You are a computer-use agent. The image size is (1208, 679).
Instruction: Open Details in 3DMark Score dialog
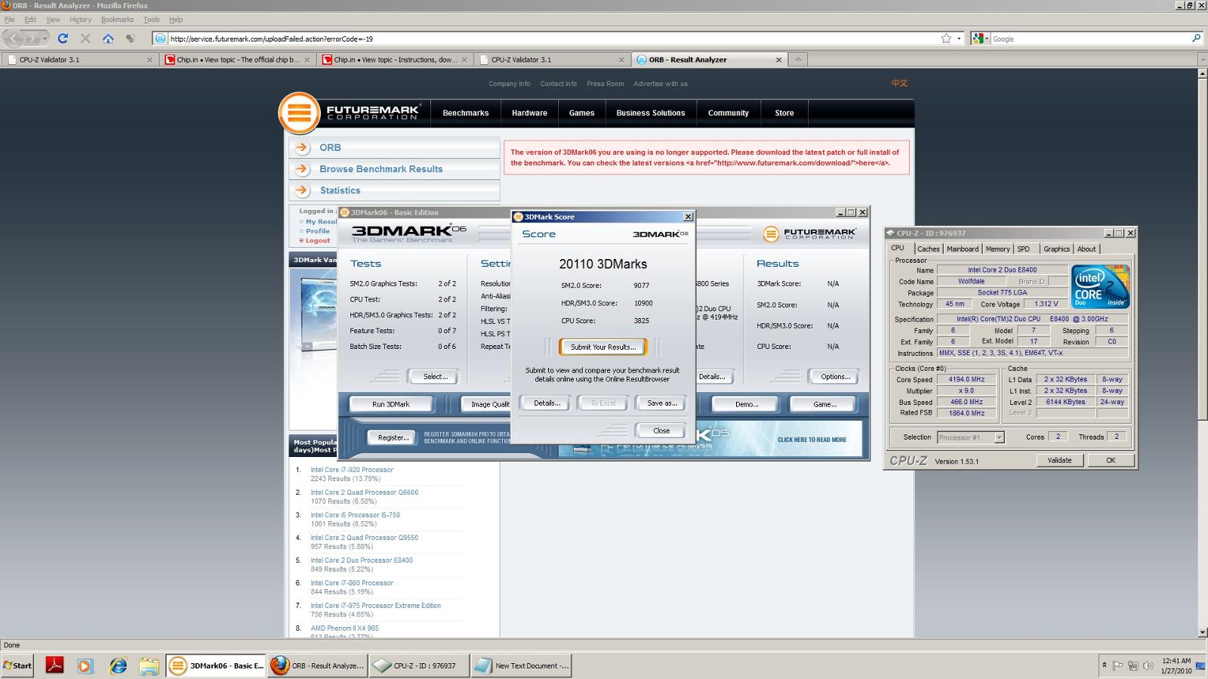pos(547,403)
